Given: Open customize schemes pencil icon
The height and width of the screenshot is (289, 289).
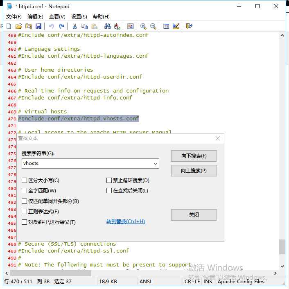Looking at the screenshot, I should pos(176,26).
